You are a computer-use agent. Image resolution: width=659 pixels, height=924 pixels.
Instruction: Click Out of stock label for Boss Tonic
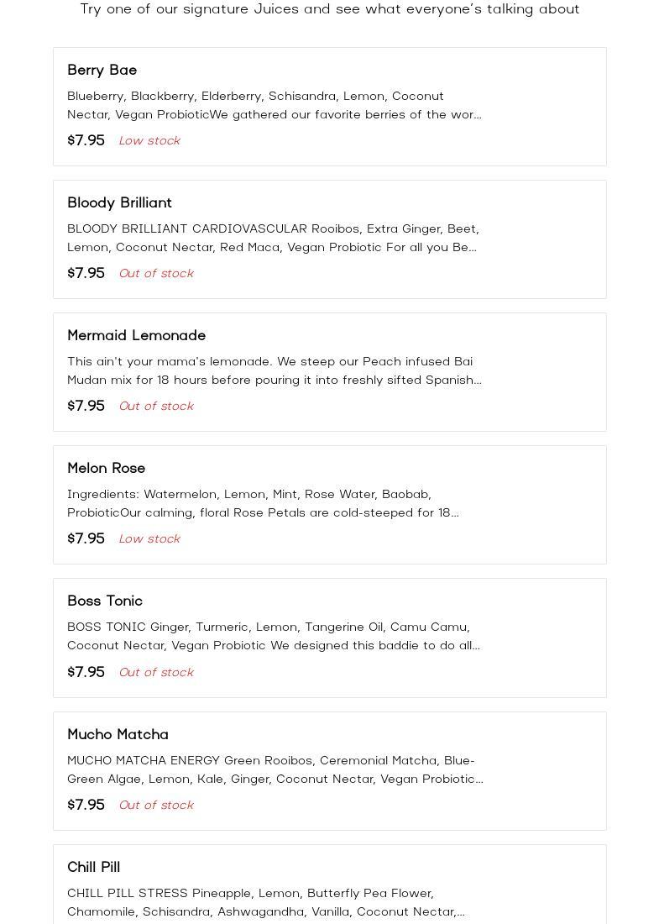click(x=156, y=672)
